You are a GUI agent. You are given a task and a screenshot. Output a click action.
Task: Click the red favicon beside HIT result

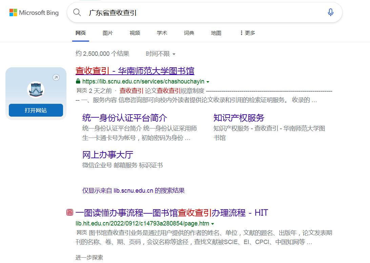pyautogui.click(x=69, y=212)
